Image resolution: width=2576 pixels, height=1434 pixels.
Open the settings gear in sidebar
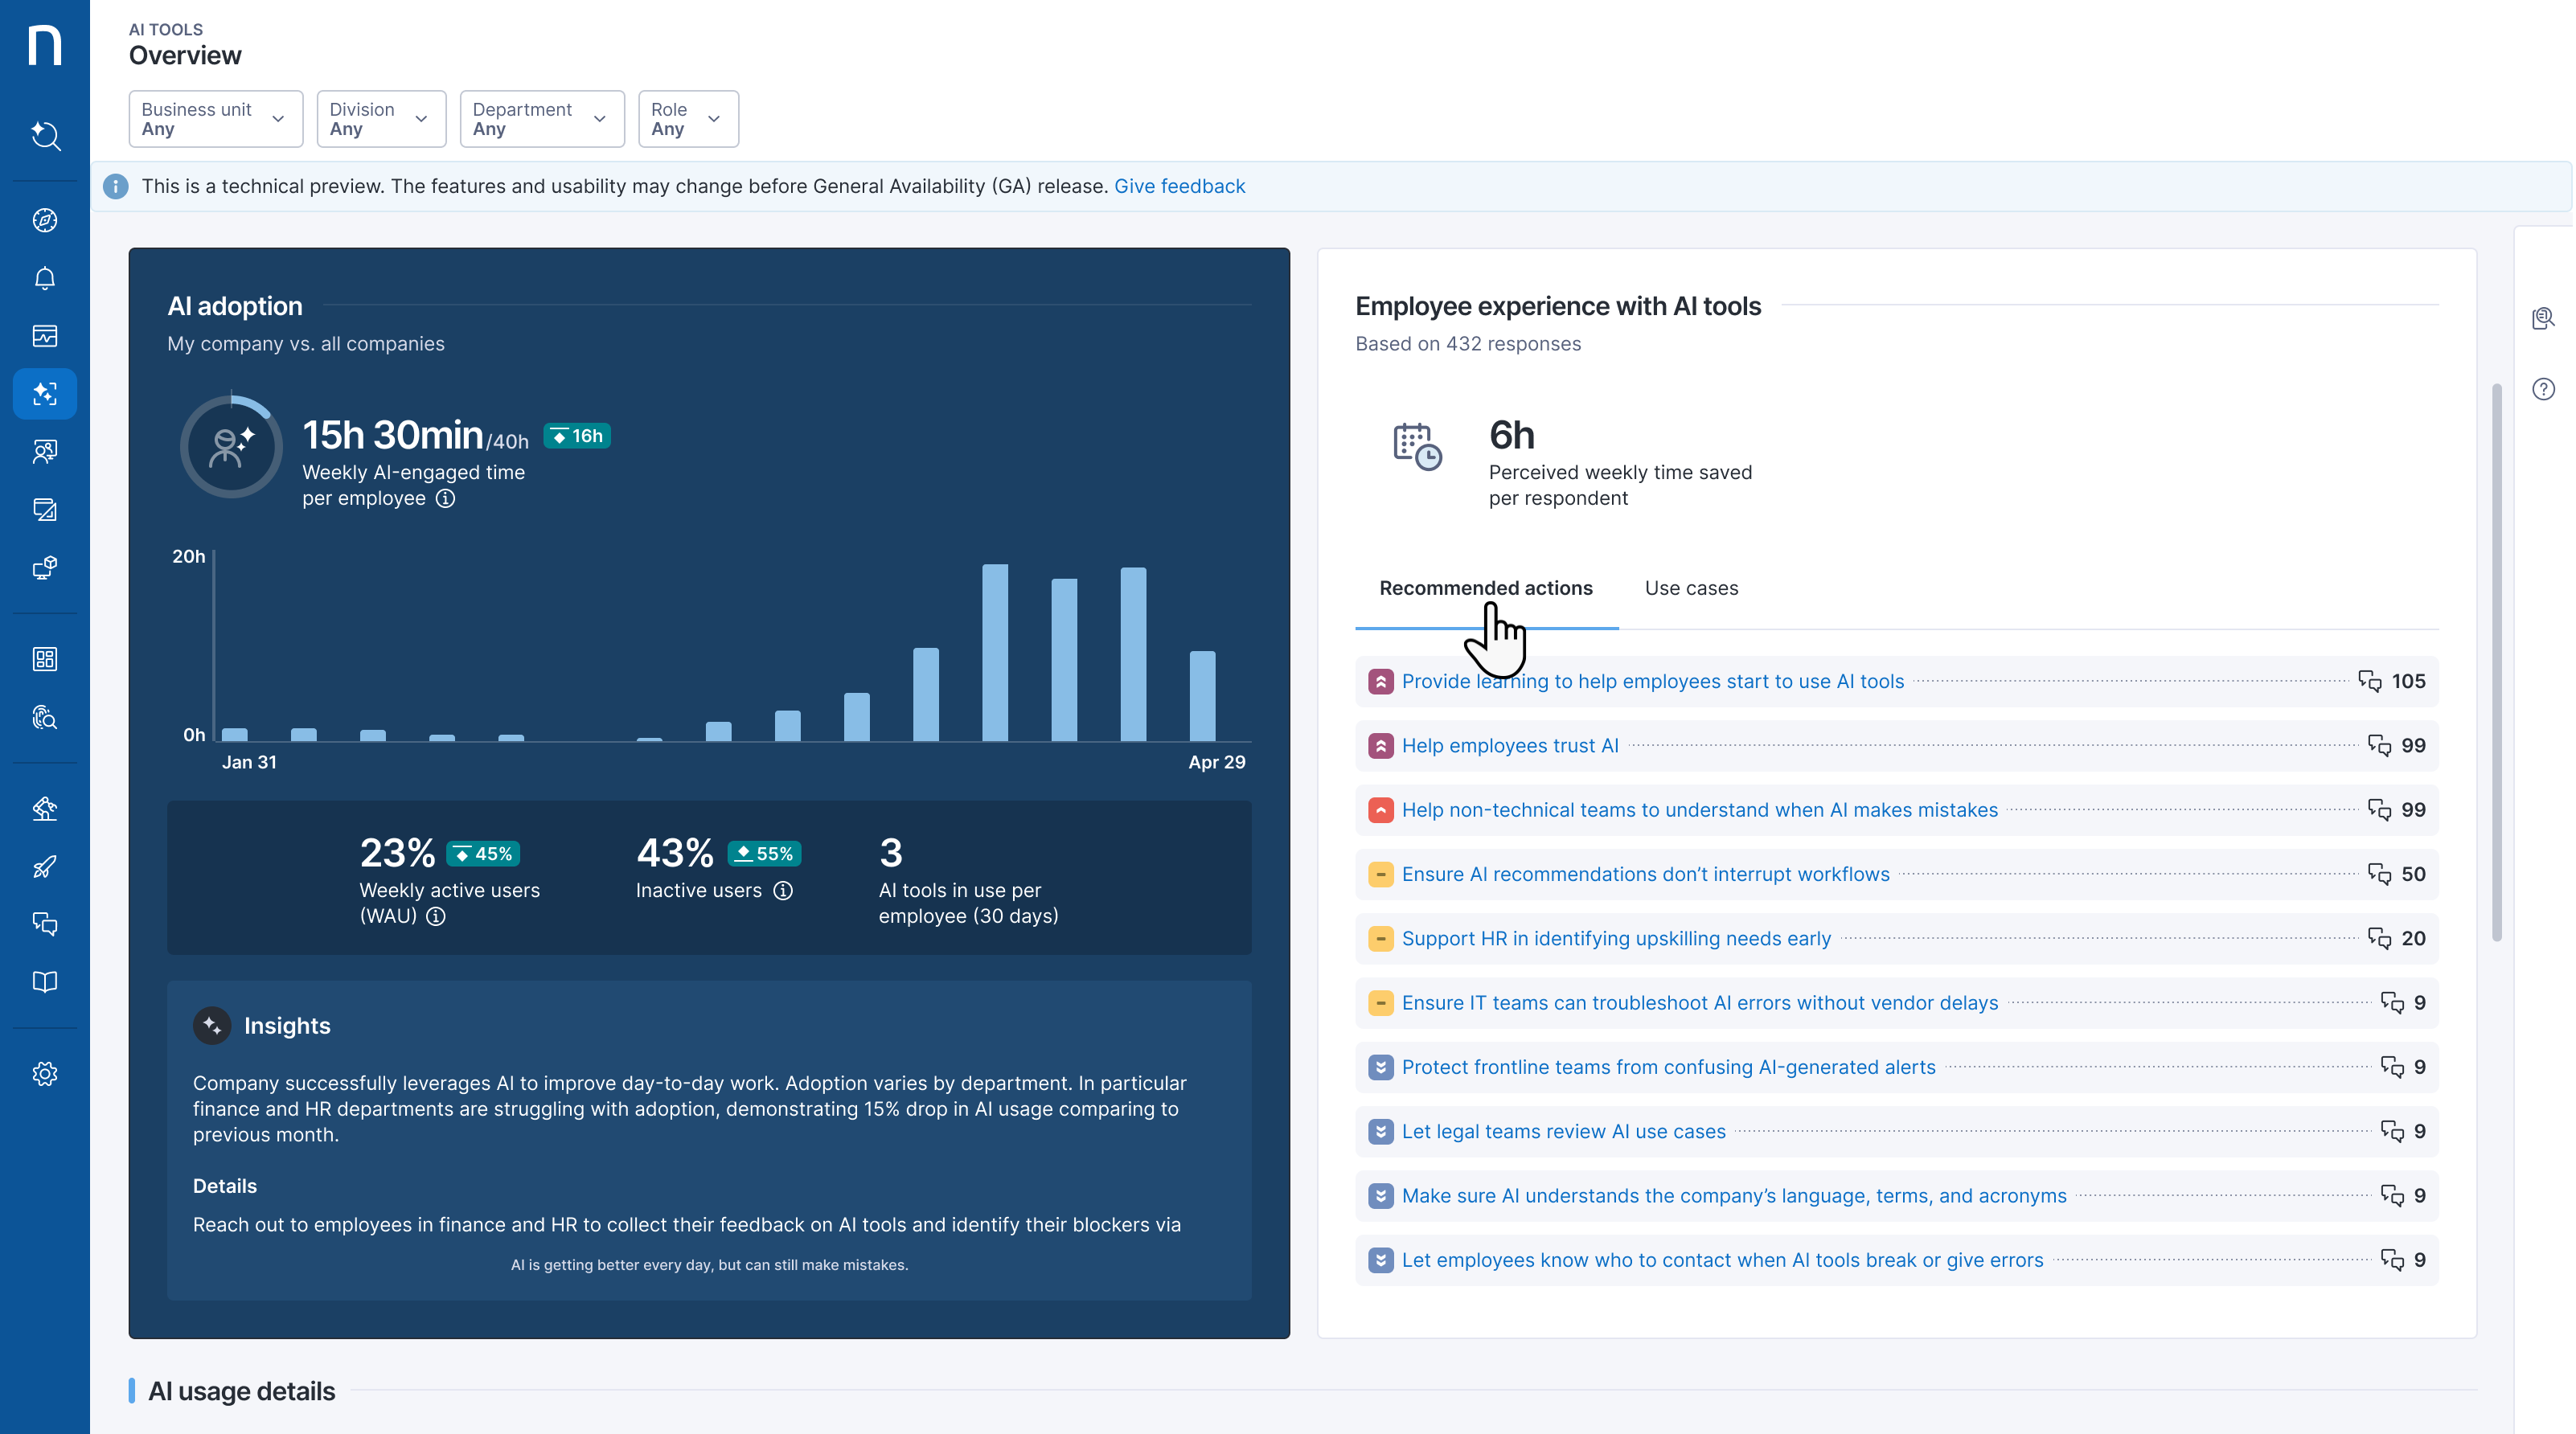(x=45, y=1074)
